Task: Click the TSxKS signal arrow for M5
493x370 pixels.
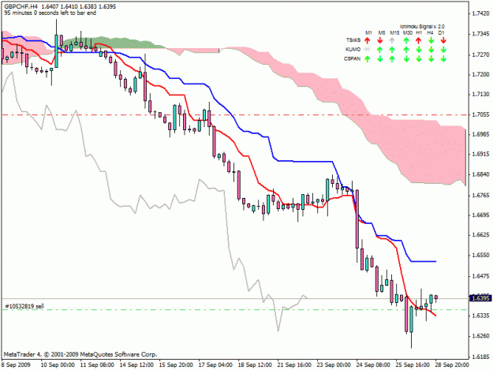Action: click(380, 40)
